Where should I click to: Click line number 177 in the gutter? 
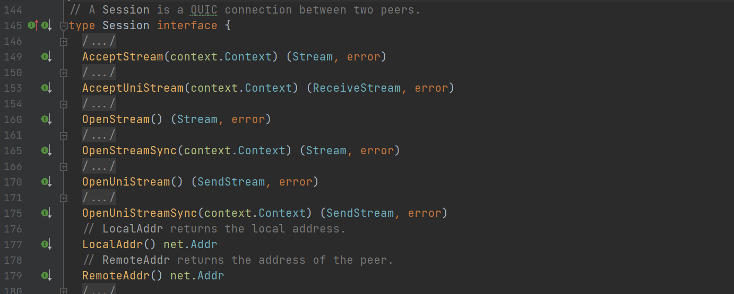[13, 244]
